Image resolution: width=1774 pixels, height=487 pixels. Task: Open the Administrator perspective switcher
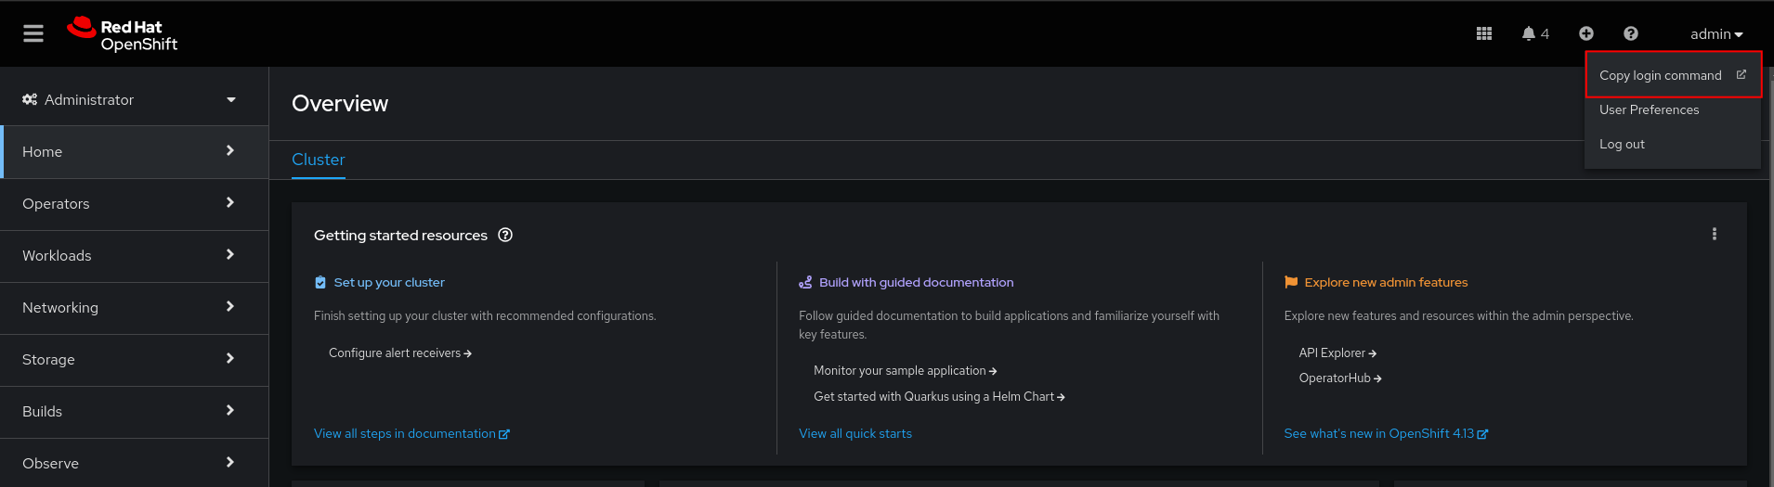tap(130, 99)
